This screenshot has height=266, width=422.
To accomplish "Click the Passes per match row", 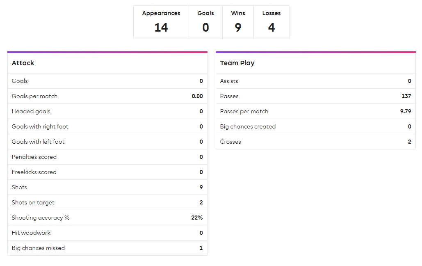I will tap(316, 111).
